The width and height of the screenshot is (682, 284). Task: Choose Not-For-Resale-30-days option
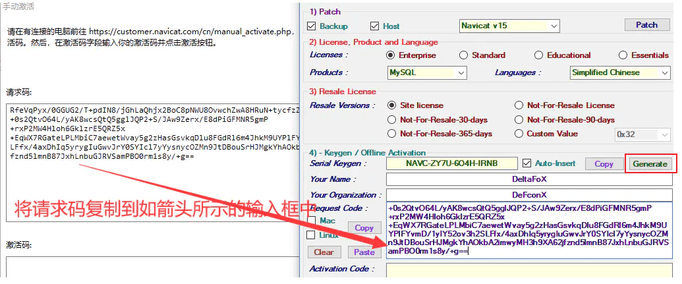393,120
